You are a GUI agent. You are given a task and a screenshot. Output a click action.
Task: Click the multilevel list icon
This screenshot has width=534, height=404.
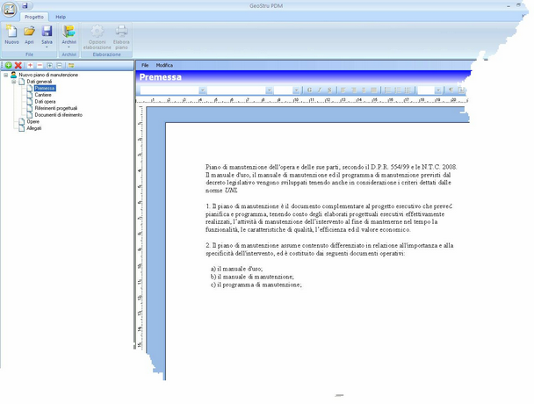(x=408, y=90)
